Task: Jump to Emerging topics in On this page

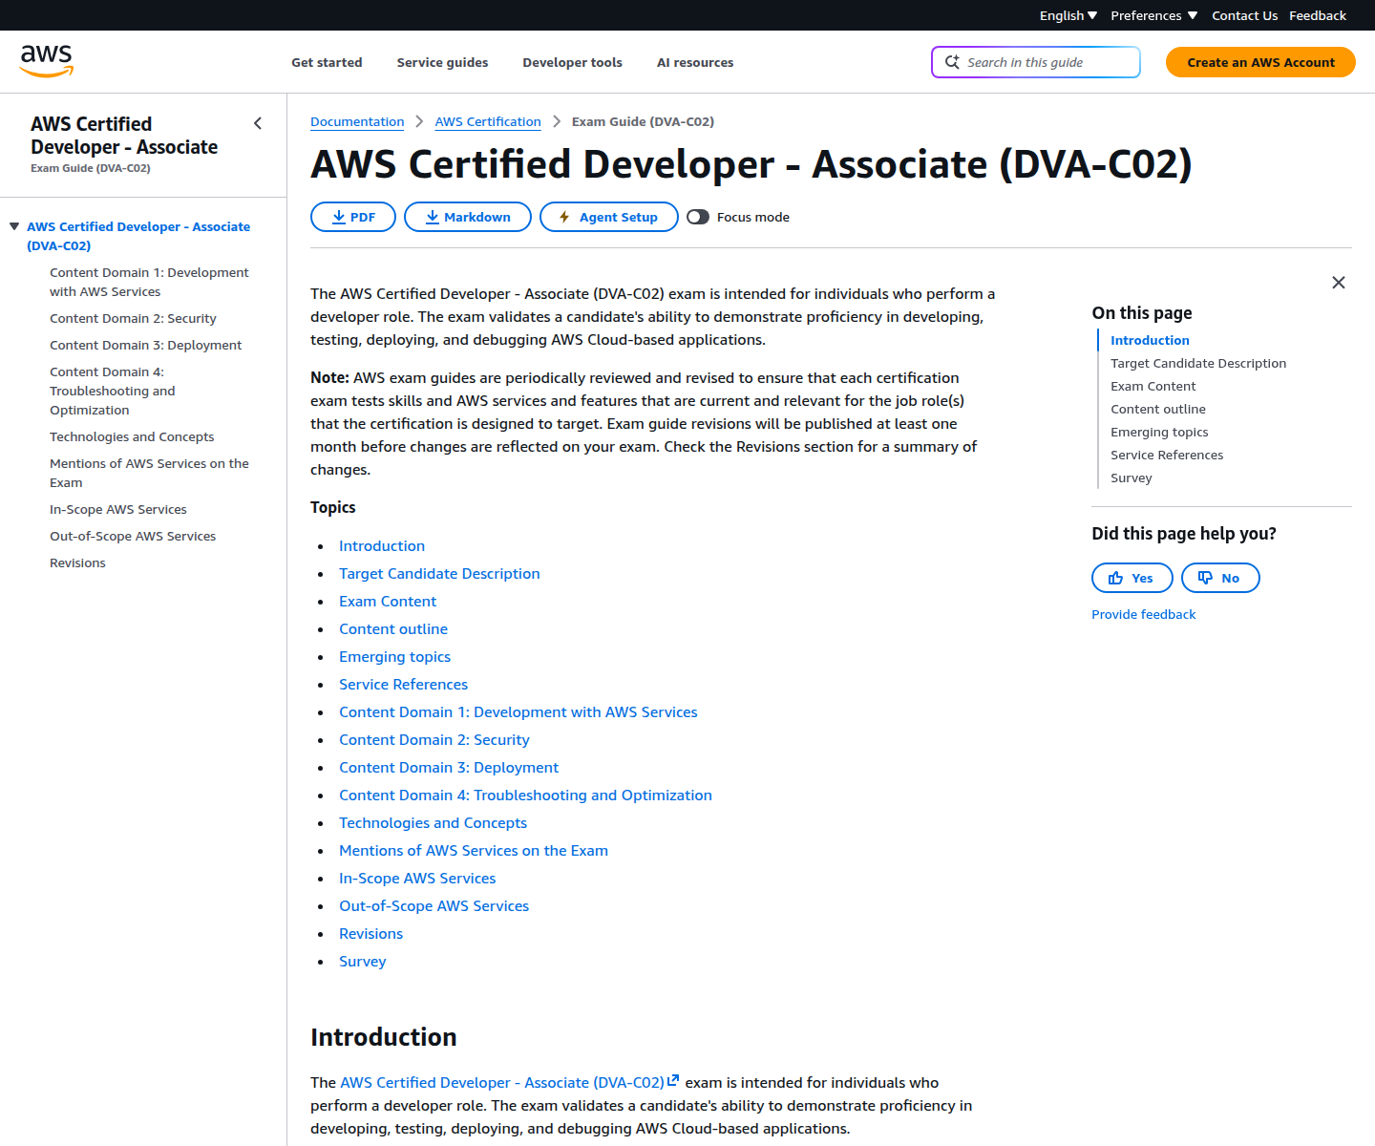Action: point(1159,432)
